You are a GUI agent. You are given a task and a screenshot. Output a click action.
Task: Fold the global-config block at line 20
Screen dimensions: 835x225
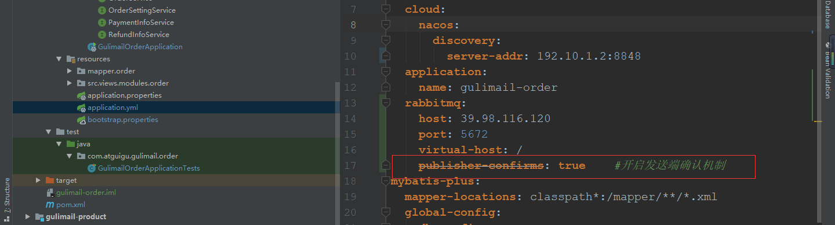point(386,212)
